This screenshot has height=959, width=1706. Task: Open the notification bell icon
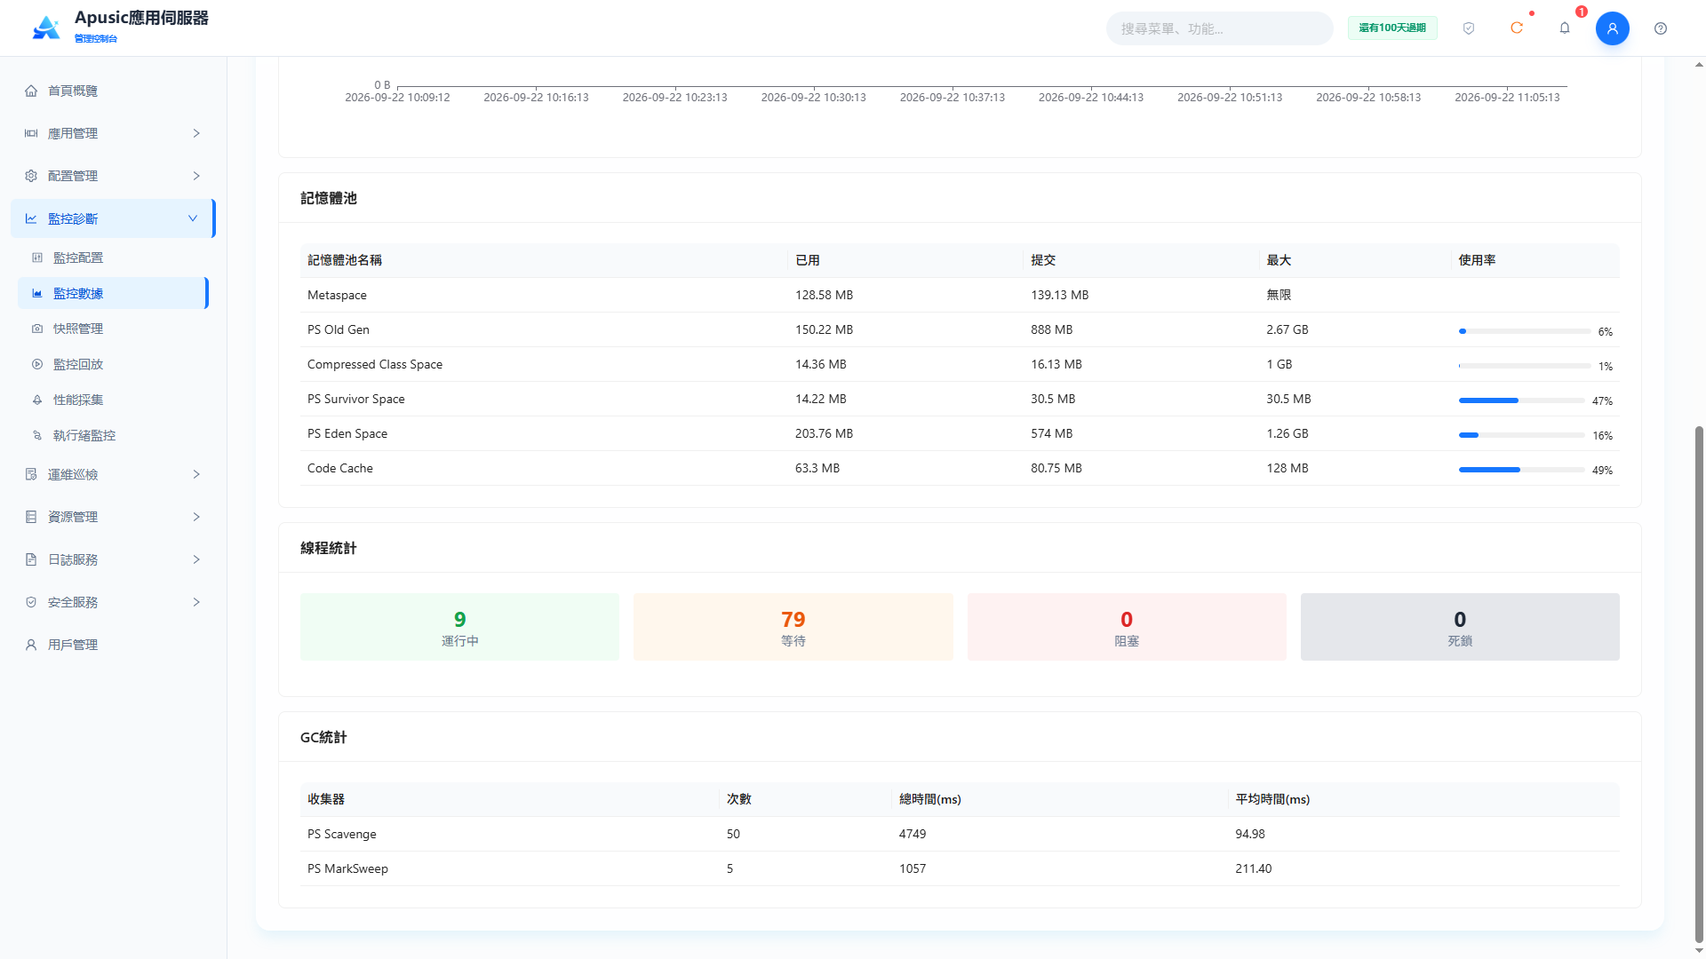pos(1565,28)
